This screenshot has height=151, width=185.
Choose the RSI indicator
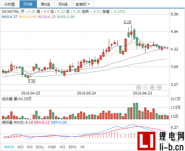click(x=30, y=147)
